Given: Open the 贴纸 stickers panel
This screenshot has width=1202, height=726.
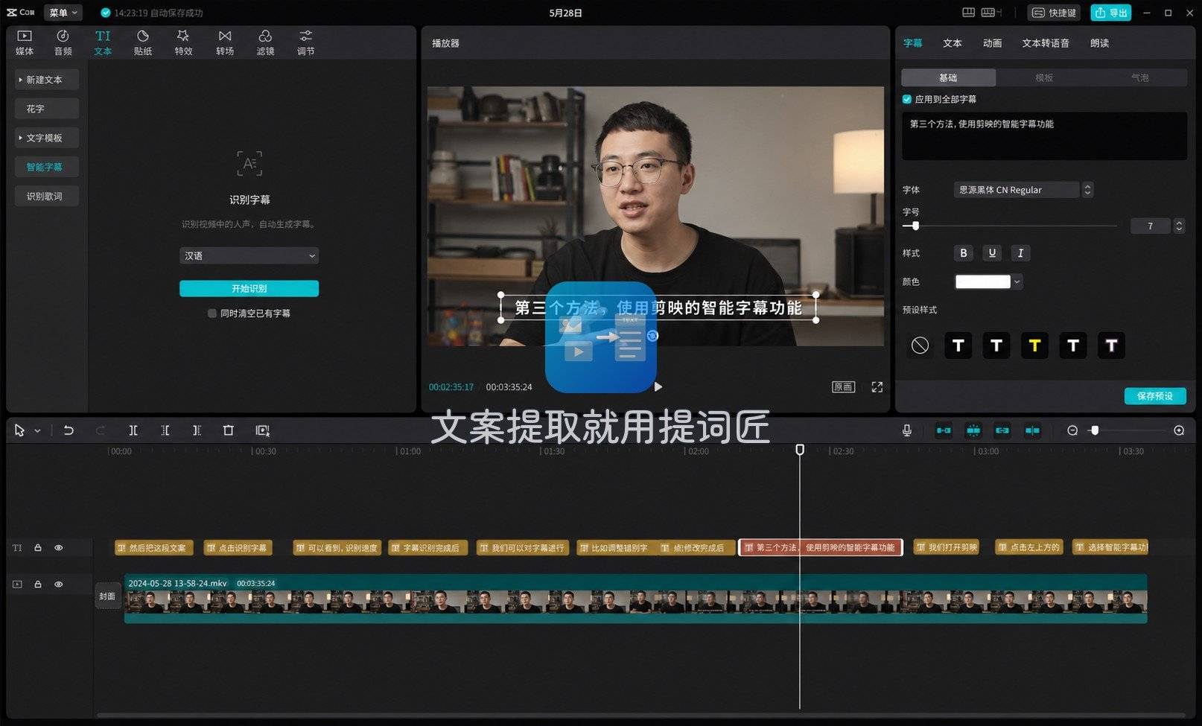Looking at the screenshot, I should tap(143, 42).
